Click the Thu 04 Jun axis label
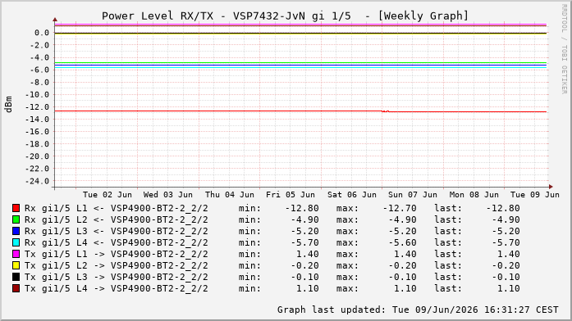The height and width of the screenshot is (321, 572). tap(230, 195)
